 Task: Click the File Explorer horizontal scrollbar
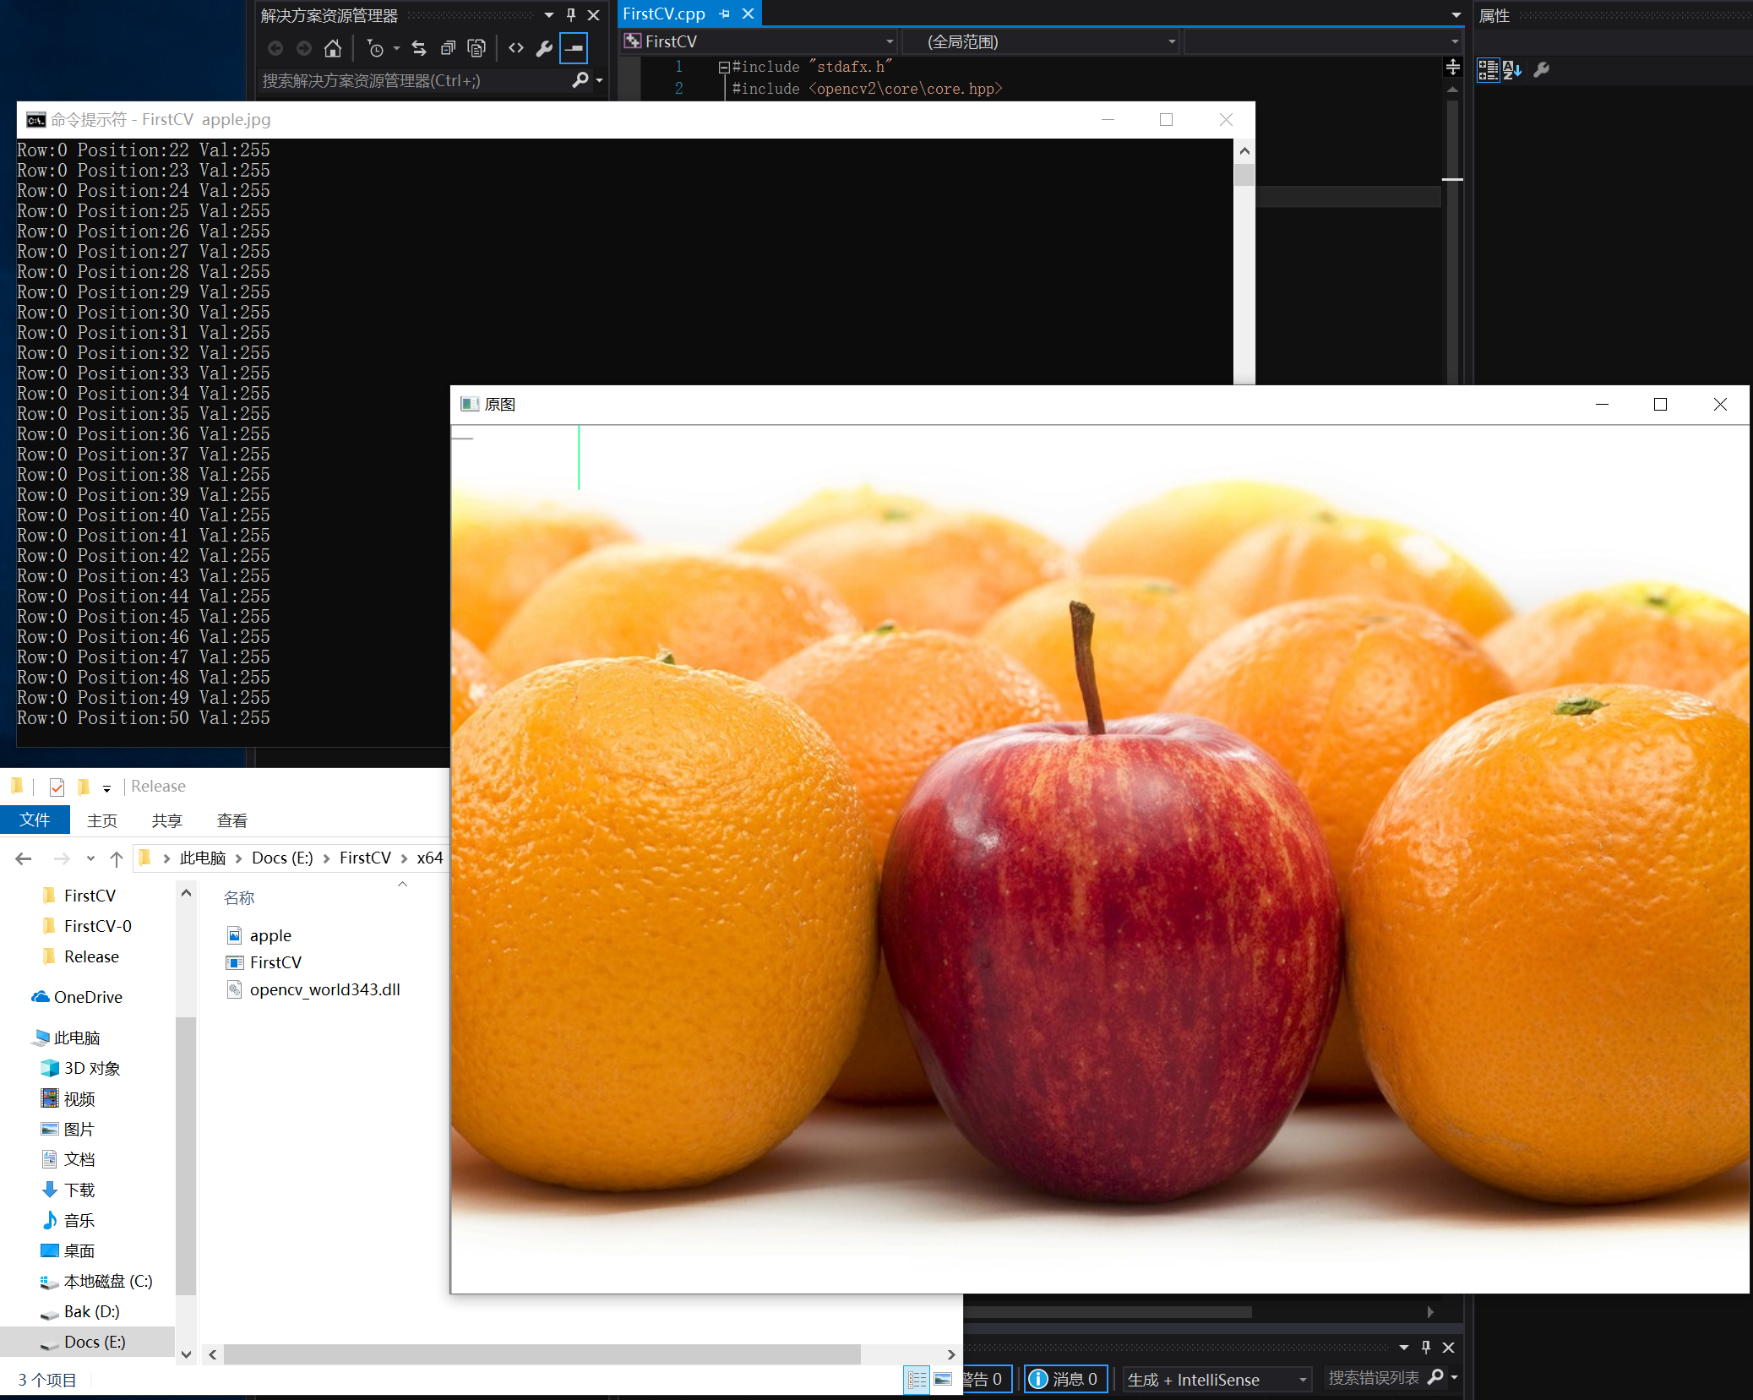[541, 1354]
